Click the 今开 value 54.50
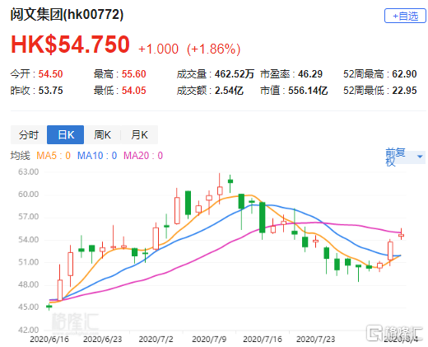Screen dimensions: 428x347 (50, 74)
